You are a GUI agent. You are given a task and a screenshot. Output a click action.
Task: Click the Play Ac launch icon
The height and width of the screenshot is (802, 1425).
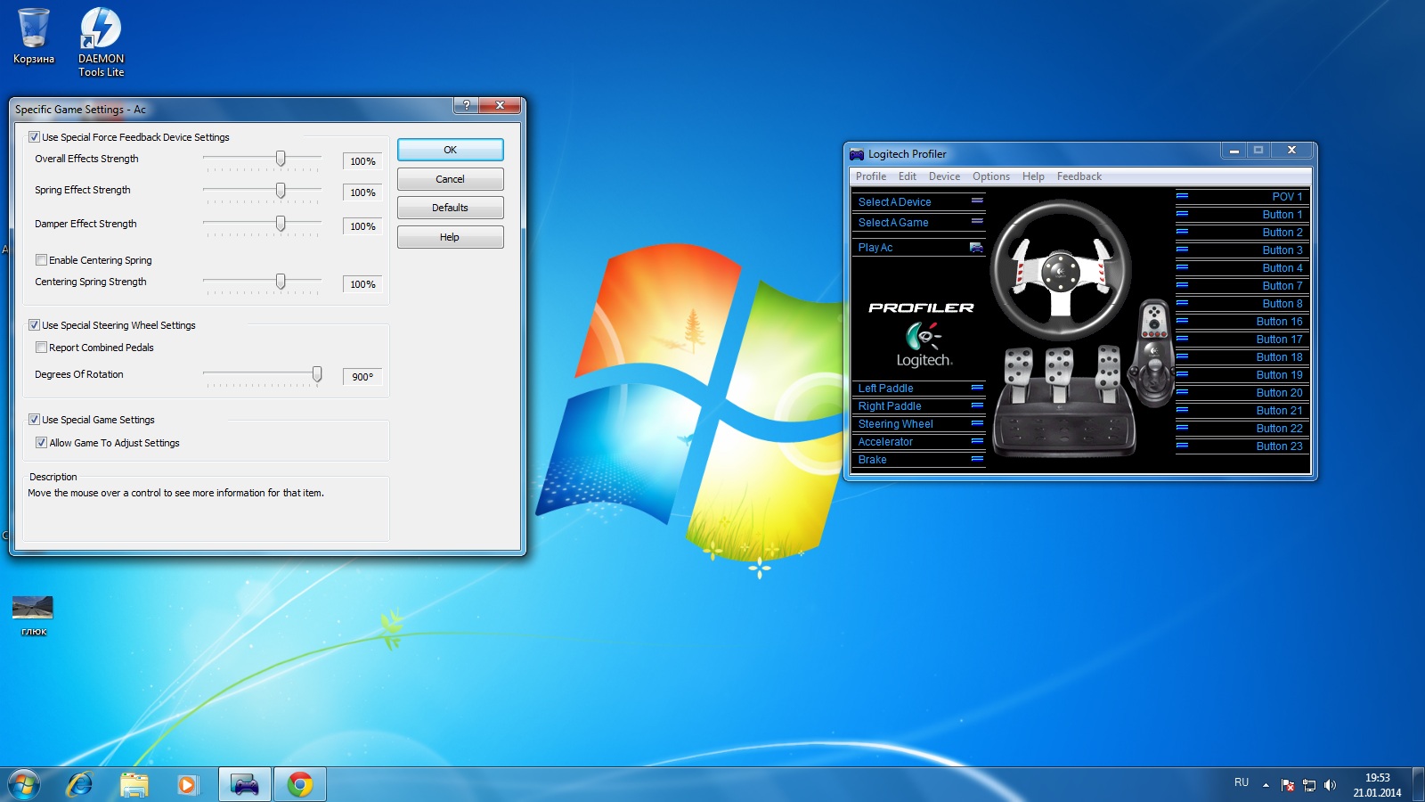pyautogui.click(x=976, y=248)
